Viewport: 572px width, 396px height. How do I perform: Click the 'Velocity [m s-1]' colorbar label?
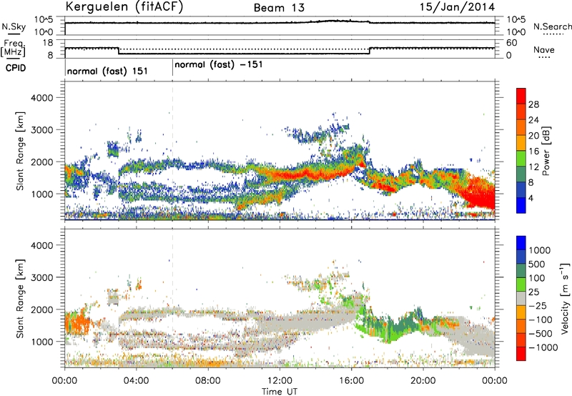(x=565, y=298)
